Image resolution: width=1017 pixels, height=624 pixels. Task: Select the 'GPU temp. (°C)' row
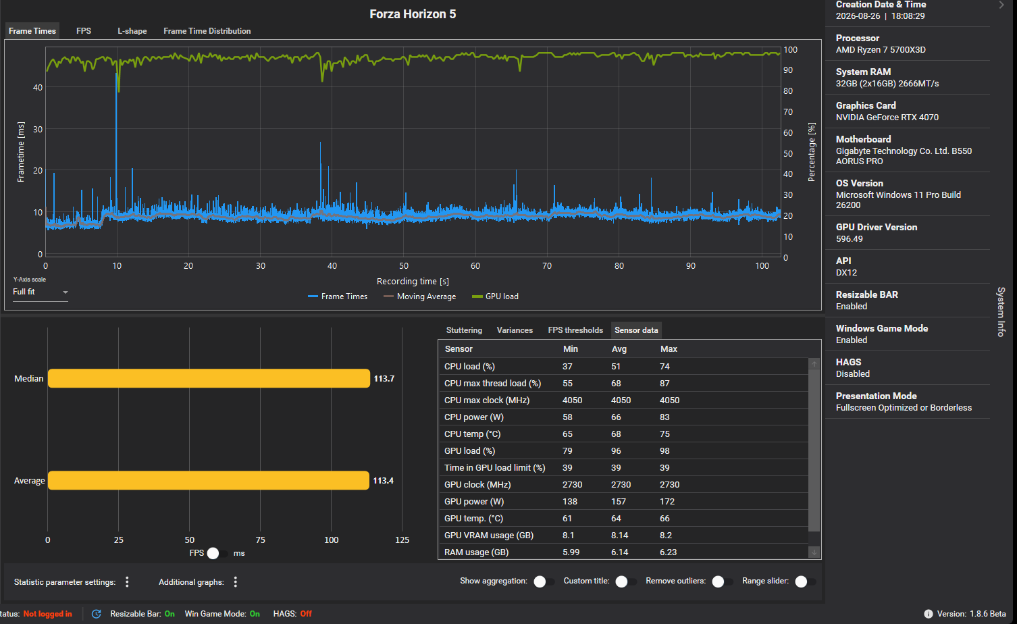point(623,519)
